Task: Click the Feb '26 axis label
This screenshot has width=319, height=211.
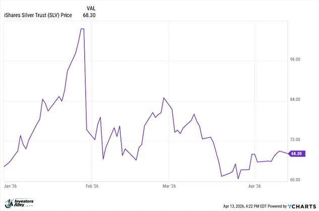Action: tap(92, 186)
